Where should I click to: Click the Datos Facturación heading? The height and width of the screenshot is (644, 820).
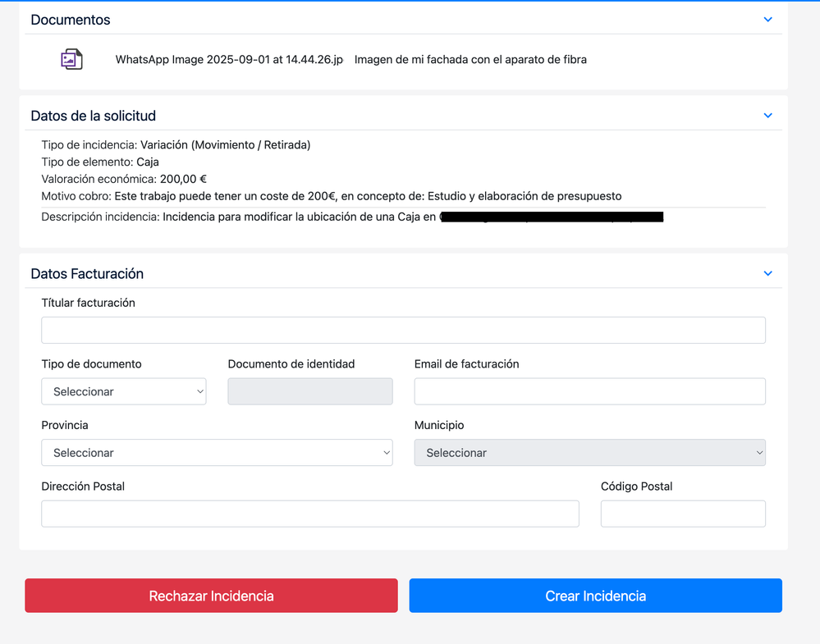[x=87, y=273]
